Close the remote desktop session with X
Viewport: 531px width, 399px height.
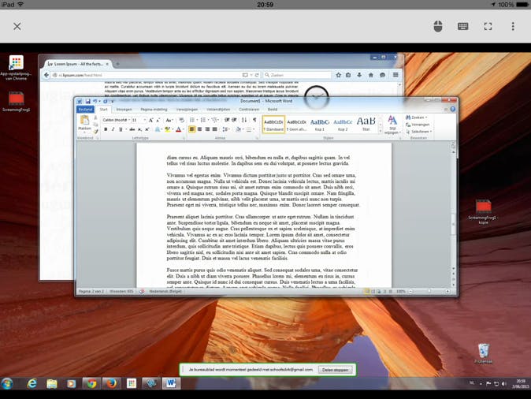point(17,27)
